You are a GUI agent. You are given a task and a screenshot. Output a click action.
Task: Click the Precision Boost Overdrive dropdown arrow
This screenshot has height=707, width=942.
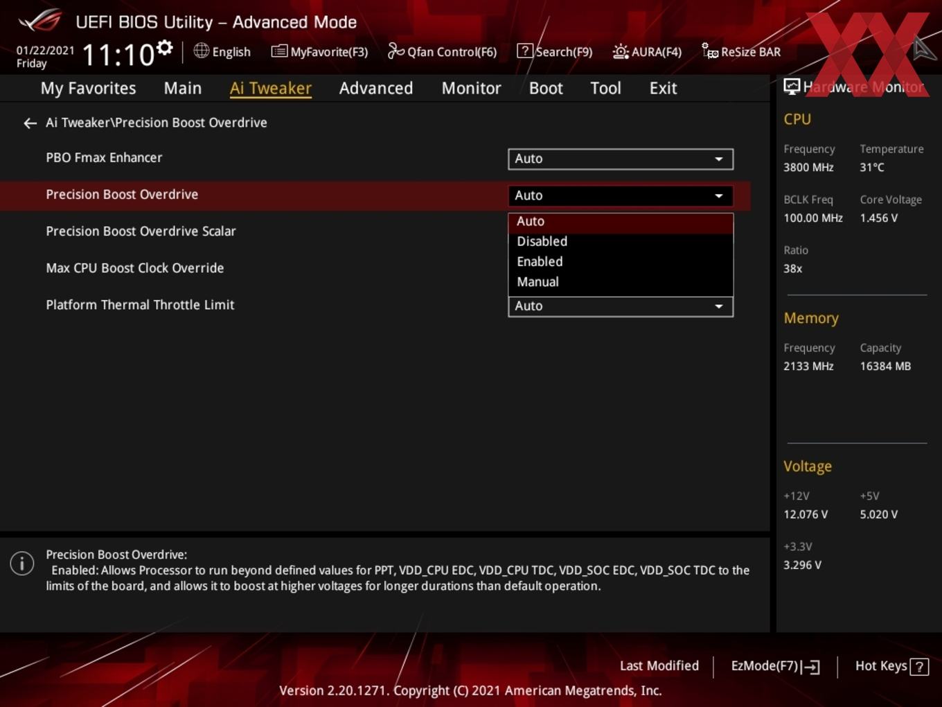click(719, 195)
